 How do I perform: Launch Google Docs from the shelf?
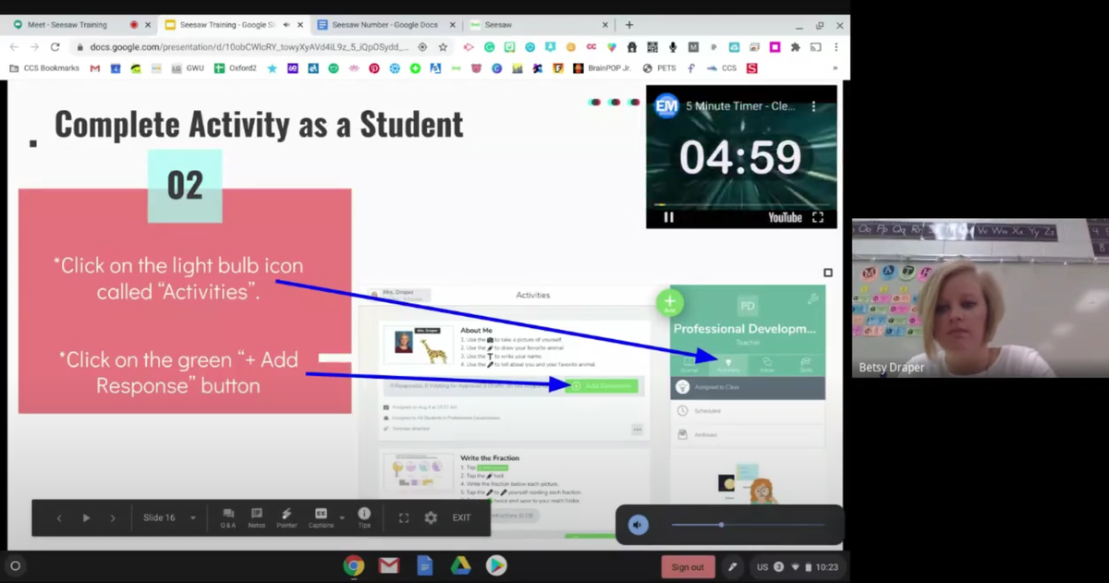(x=424, y=565)
